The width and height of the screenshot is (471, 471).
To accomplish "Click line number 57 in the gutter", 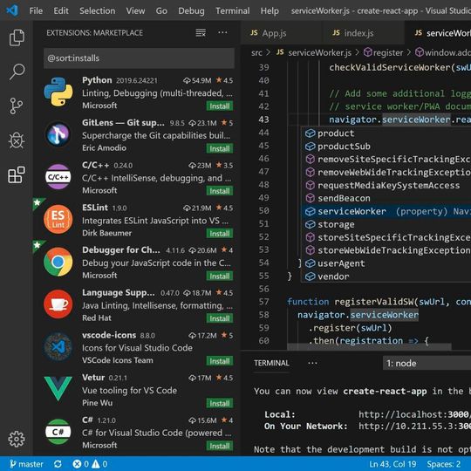I will [263, 301].
